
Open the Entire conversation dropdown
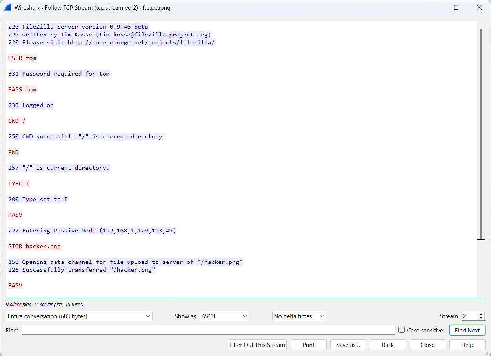pyautogui.click(x=79, y=316)
